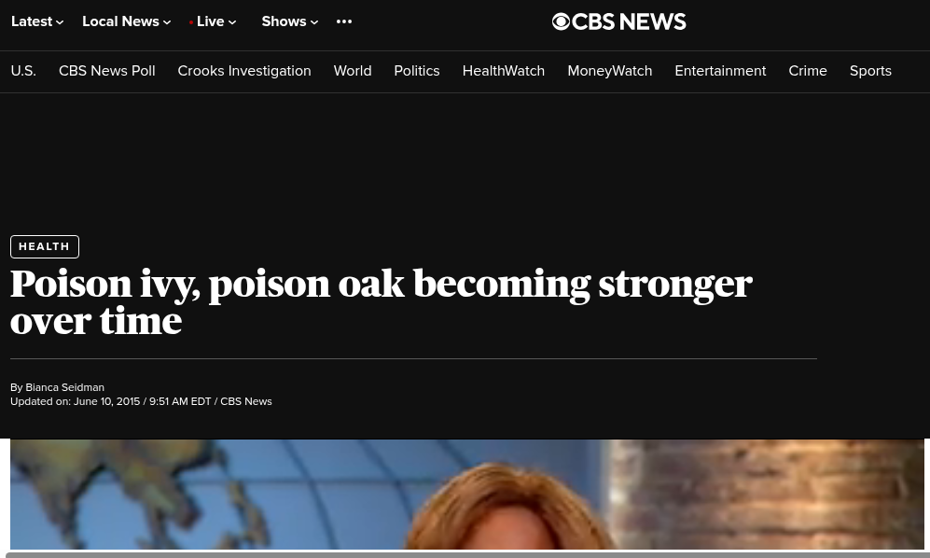The image size is (930, 558).
Task: Expand the Shows menu
Action: 290,21
